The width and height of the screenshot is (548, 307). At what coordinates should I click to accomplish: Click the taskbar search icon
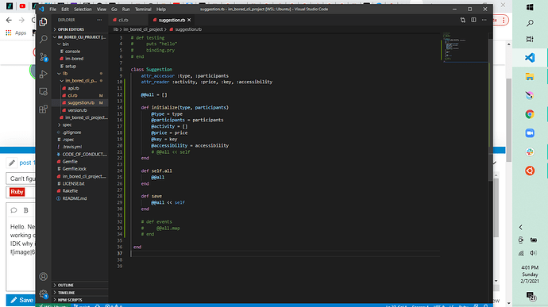point(530,23)
